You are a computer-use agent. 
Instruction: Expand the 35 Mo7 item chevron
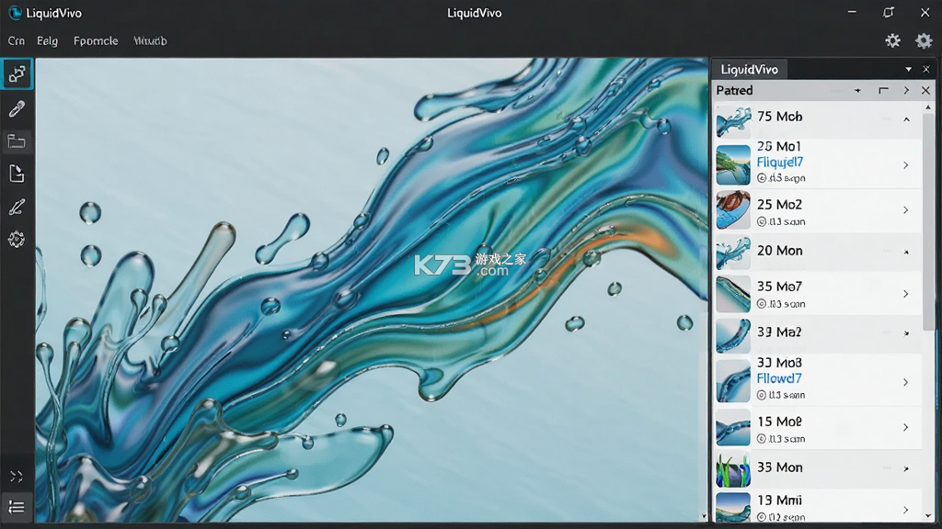click(906, 294)
